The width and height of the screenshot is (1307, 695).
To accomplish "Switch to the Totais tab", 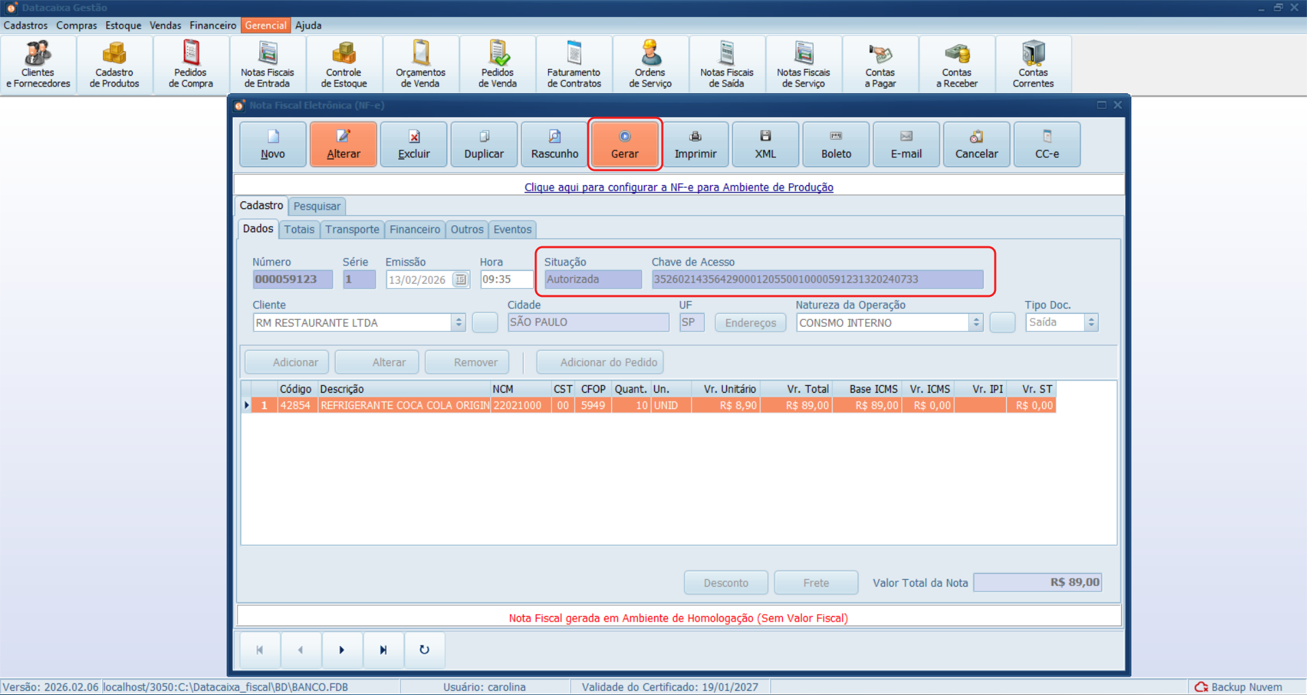I will pyautogui.click(x=299, y=229).
